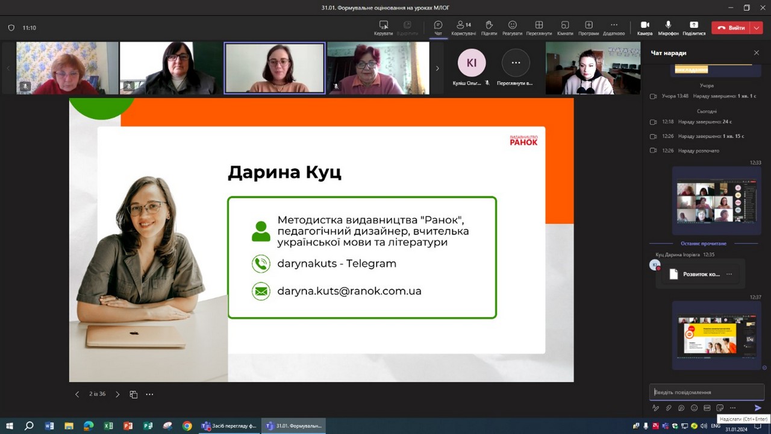Open the Програми apps panel
The height and width of the screenshot is (434, 771).
coord(588,28)
